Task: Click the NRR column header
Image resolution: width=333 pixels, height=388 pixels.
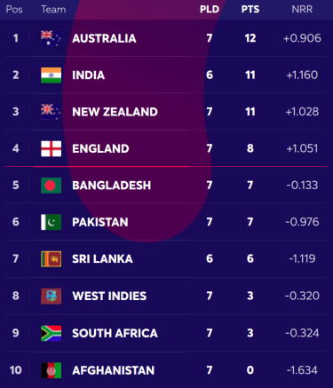Action: point(302,9)
